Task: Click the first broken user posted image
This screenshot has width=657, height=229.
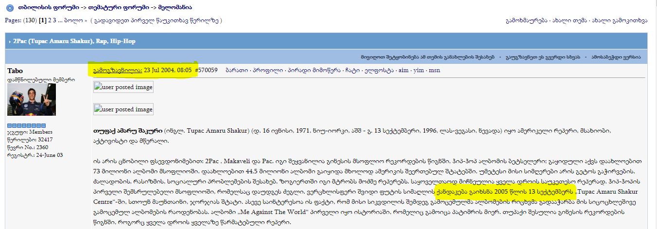Action: tap(123, 87)
